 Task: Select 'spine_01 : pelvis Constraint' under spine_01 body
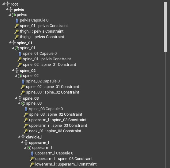pos(47,59)
